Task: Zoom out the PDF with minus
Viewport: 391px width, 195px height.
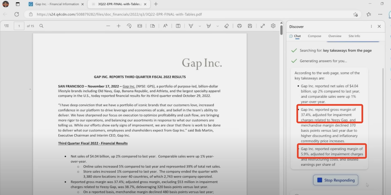Action: click(x=108, y=26)
